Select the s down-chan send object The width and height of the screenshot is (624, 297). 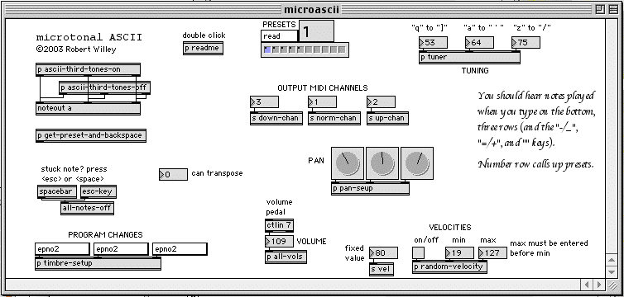pyautogui.click(x=276, y=119)
